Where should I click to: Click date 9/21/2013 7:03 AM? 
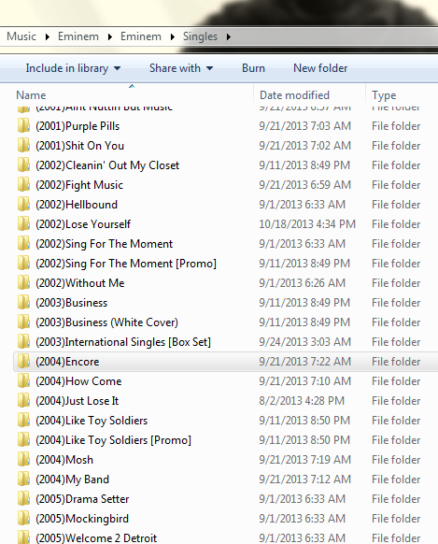305,125
